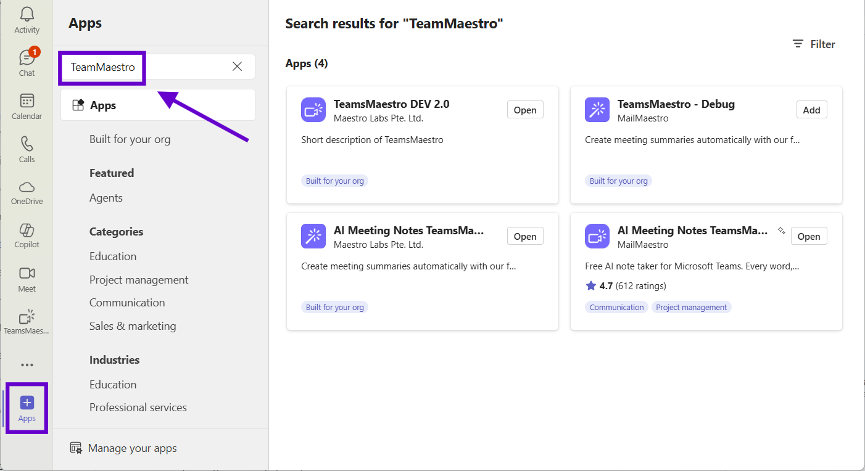Screen dimensions: 865x471
Task: Open TeamsMaestro DEV 2.0 app
Action: coord(525,110)
